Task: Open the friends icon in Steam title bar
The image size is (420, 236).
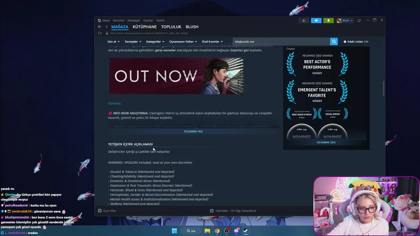Action: pos(304,20)
